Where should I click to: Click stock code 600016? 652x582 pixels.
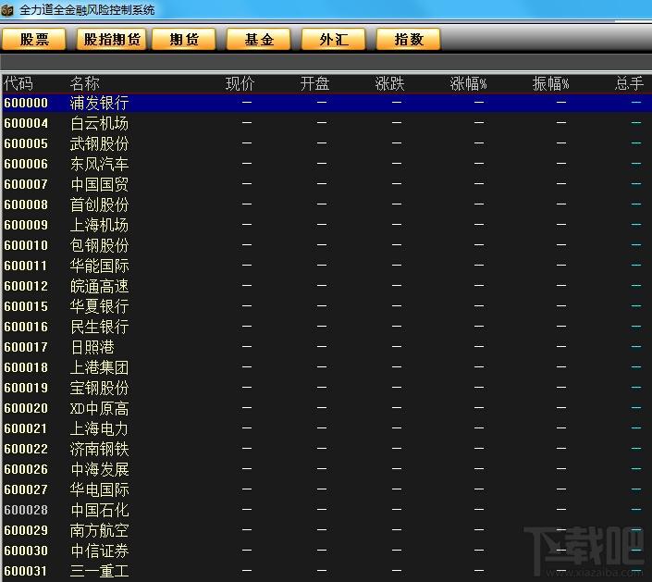pyautogui.click(x=26, y=327)
